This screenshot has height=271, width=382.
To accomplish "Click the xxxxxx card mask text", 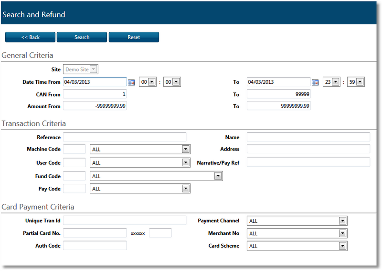I will click(x=138, y=233).
